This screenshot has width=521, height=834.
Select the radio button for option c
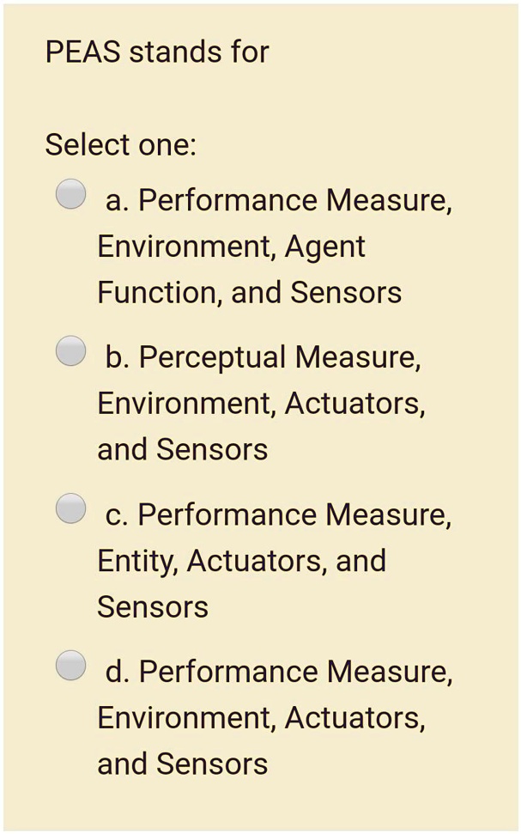(70, 508)
